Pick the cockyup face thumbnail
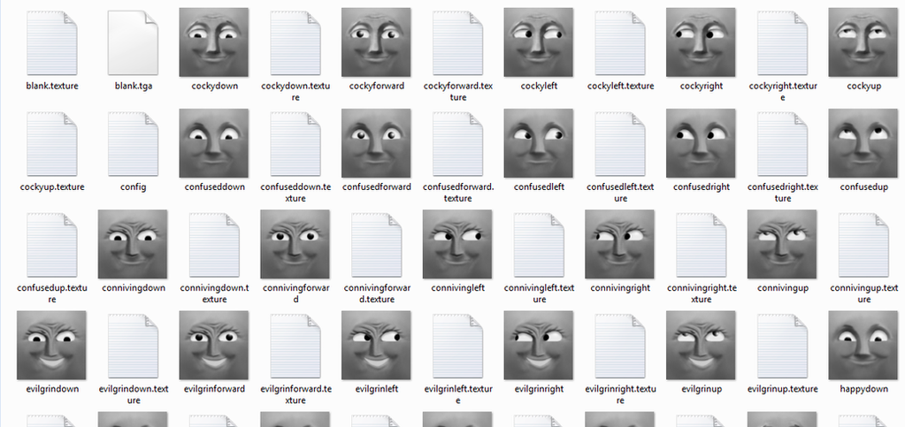 [x=863, y=42]
